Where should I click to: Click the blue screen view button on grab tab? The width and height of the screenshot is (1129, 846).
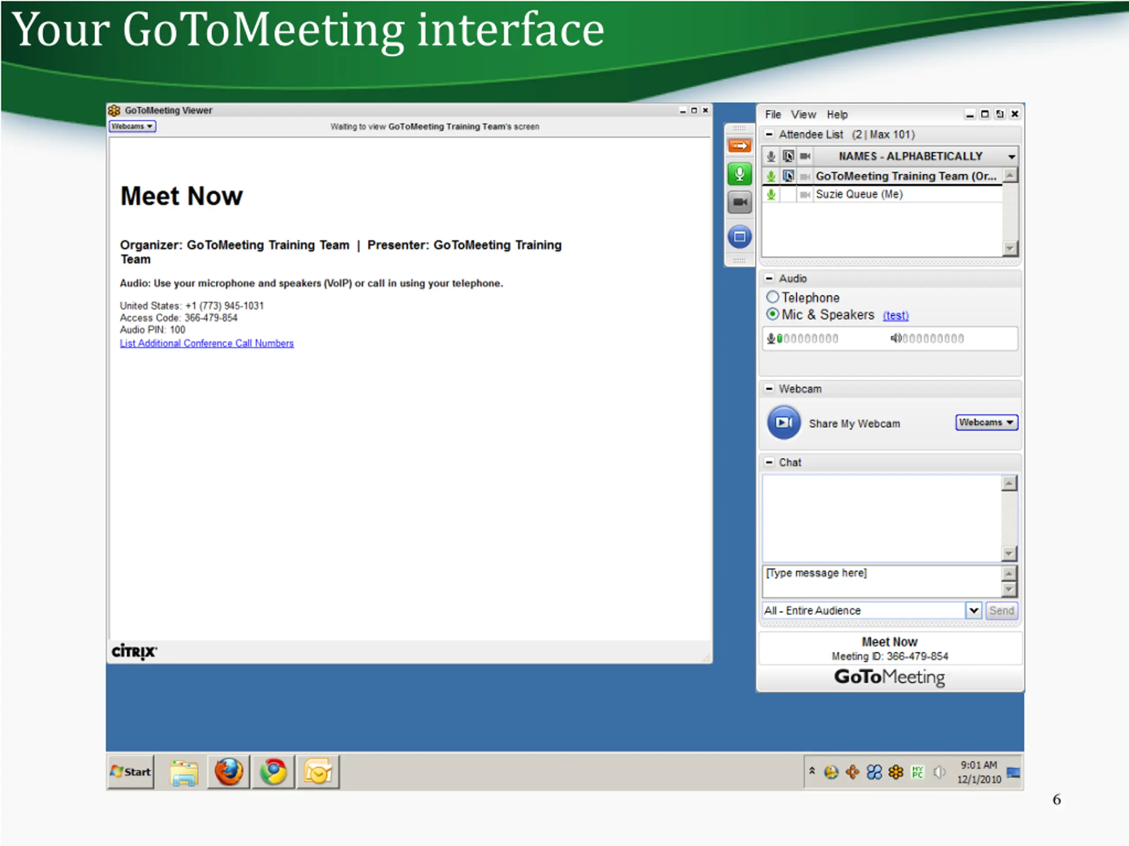739,237
